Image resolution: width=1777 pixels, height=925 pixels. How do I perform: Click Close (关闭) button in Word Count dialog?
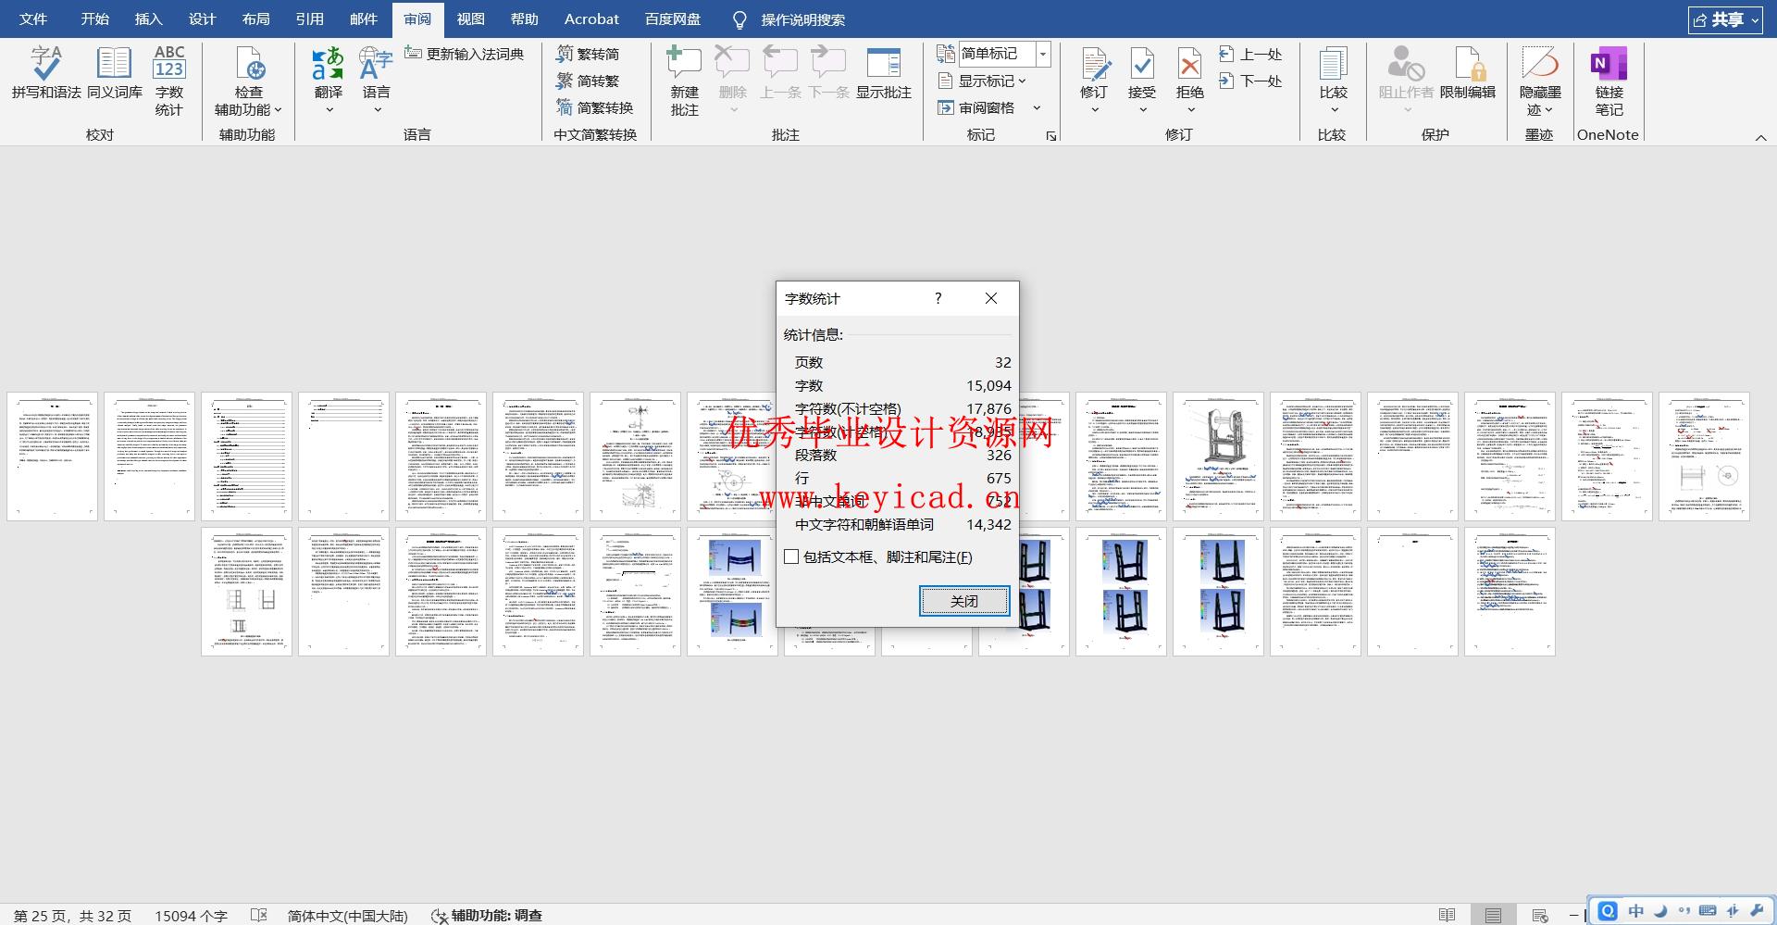point(964,601)
